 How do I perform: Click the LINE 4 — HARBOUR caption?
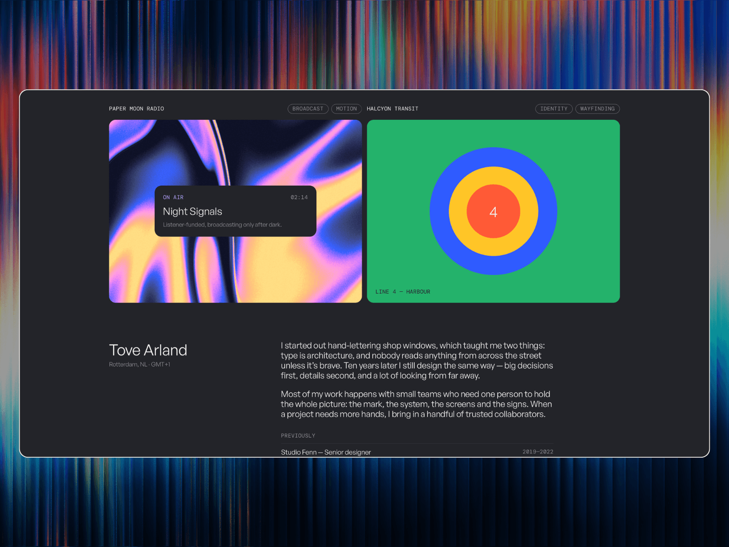(x=403, y=292)
